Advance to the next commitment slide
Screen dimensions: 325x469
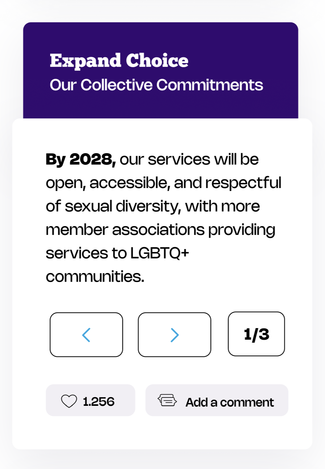pyautogui.click(x=174, y=335)
